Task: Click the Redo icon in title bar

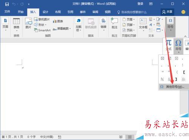Action: click(22, 4)
